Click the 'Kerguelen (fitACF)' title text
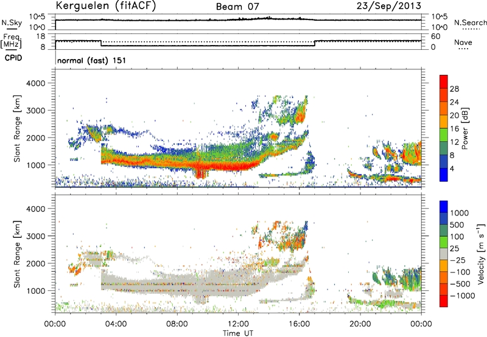 click(106, 5)
